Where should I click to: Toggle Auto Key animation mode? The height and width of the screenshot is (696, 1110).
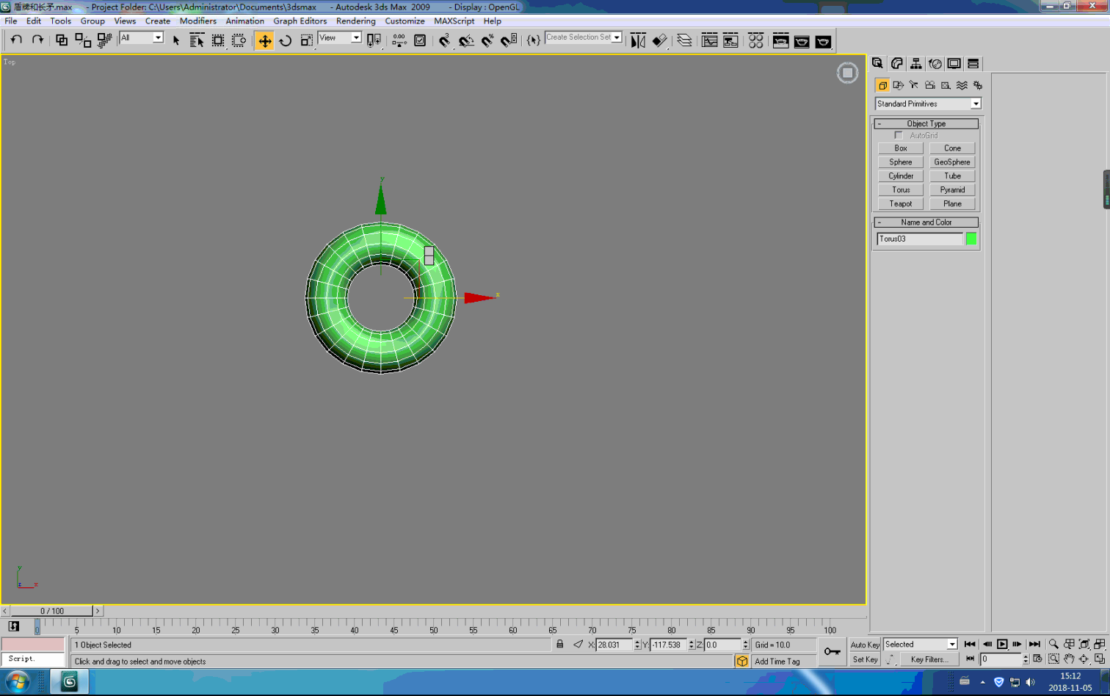865,645
